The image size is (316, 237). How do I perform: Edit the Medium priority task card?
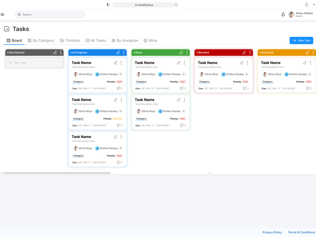(x=115, y=100)
